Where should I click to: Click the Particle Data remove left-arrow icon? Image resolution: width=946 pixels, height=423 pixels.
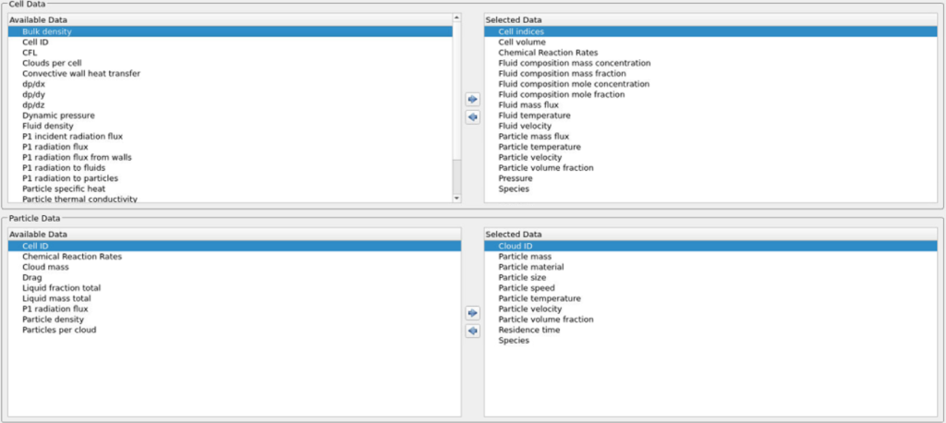[472, 331]
